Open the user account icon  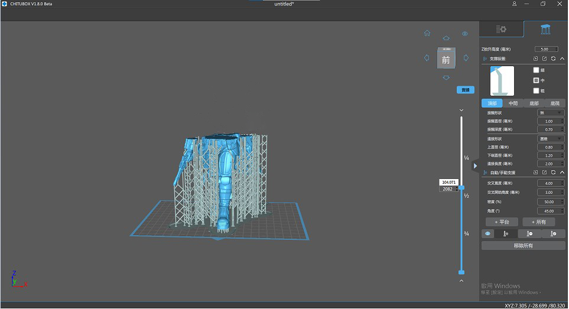coord(515,4)
